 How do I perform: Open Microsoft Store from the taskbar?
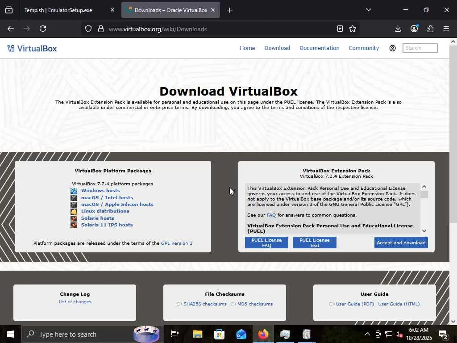coord(219,334)
